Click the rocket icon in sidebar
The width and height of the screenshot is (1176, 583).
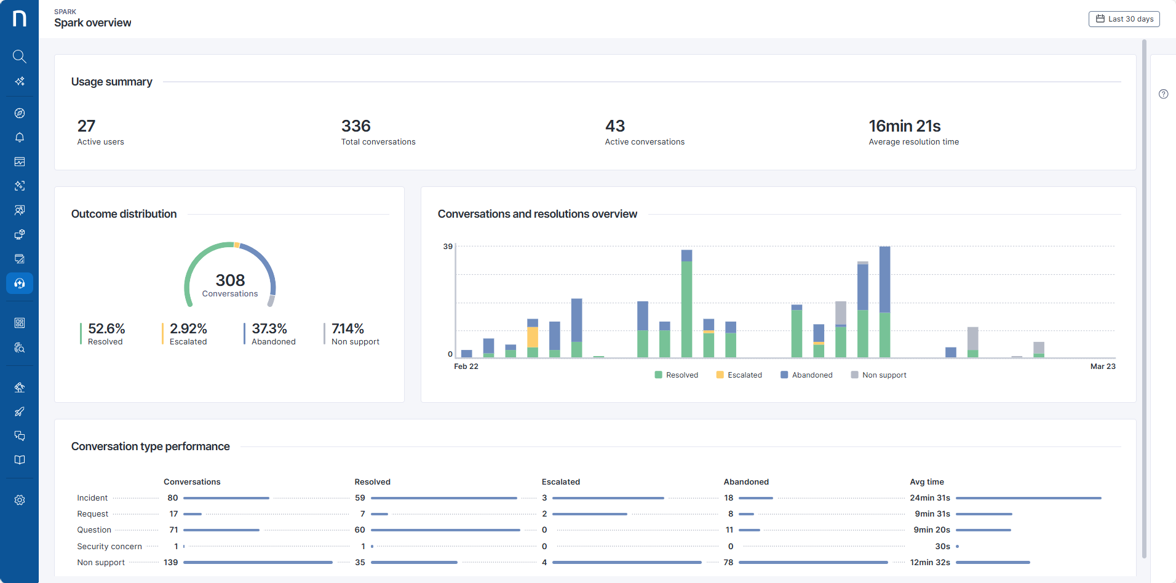[x=20, y=411]
